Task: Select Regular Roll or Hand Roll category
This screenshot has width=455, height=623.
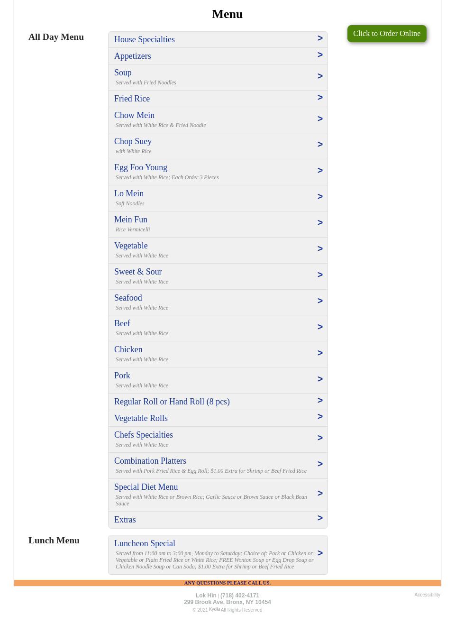Action: point(218,402)
